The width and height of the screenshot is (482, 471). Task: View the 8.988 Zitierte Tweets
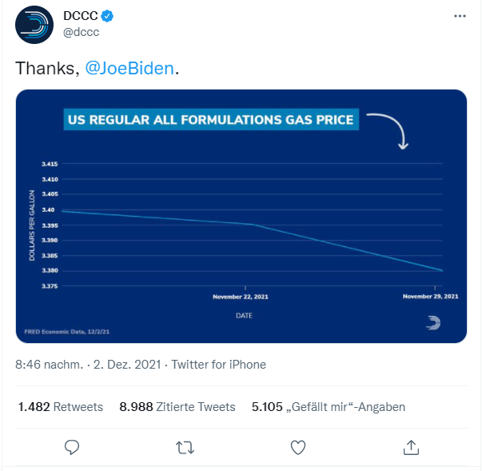pos(177,407)
